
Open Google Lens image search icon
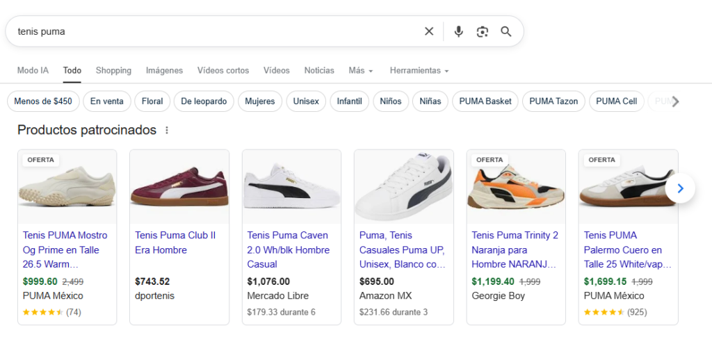pyautogui.click(x=483, y=31)
